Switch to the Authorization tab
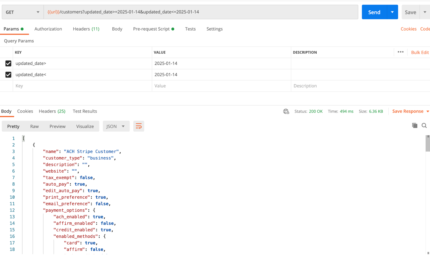The height and width of the screenshot is (257, 430). click(48, 29)
